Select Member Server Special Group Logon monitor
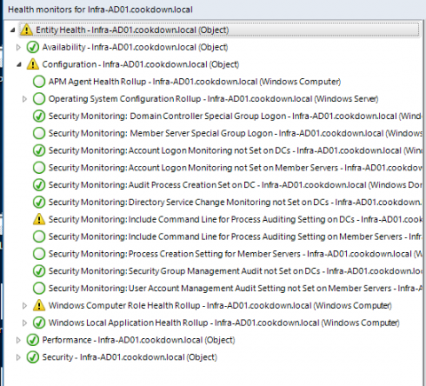The image size is (426, 386). [235, 133]
